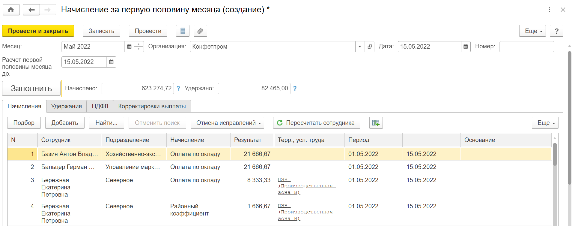Decrease month with the down stepper arrow

(x=139, y=49)
